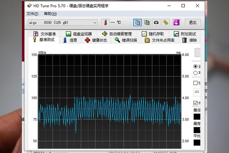229x153 pixels.
Task: Open the 帮助(H) menu
Action: coord(50,14)
